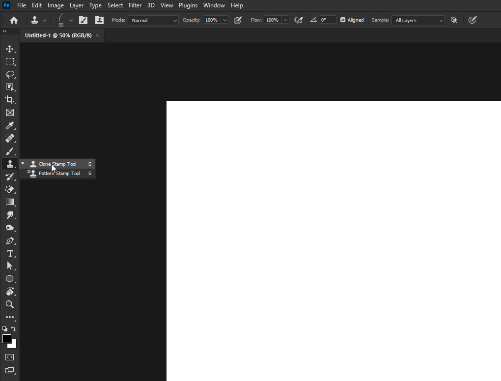The image size is (501, 381).
Task: Open the brush preset picker
Action: (x=64, y=20)
